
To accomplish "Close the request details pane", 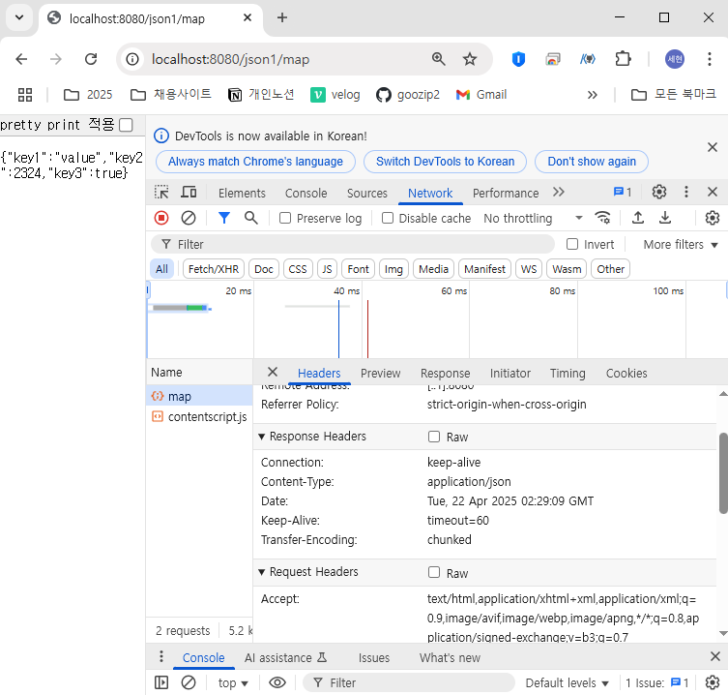I will tap(273, 372).
